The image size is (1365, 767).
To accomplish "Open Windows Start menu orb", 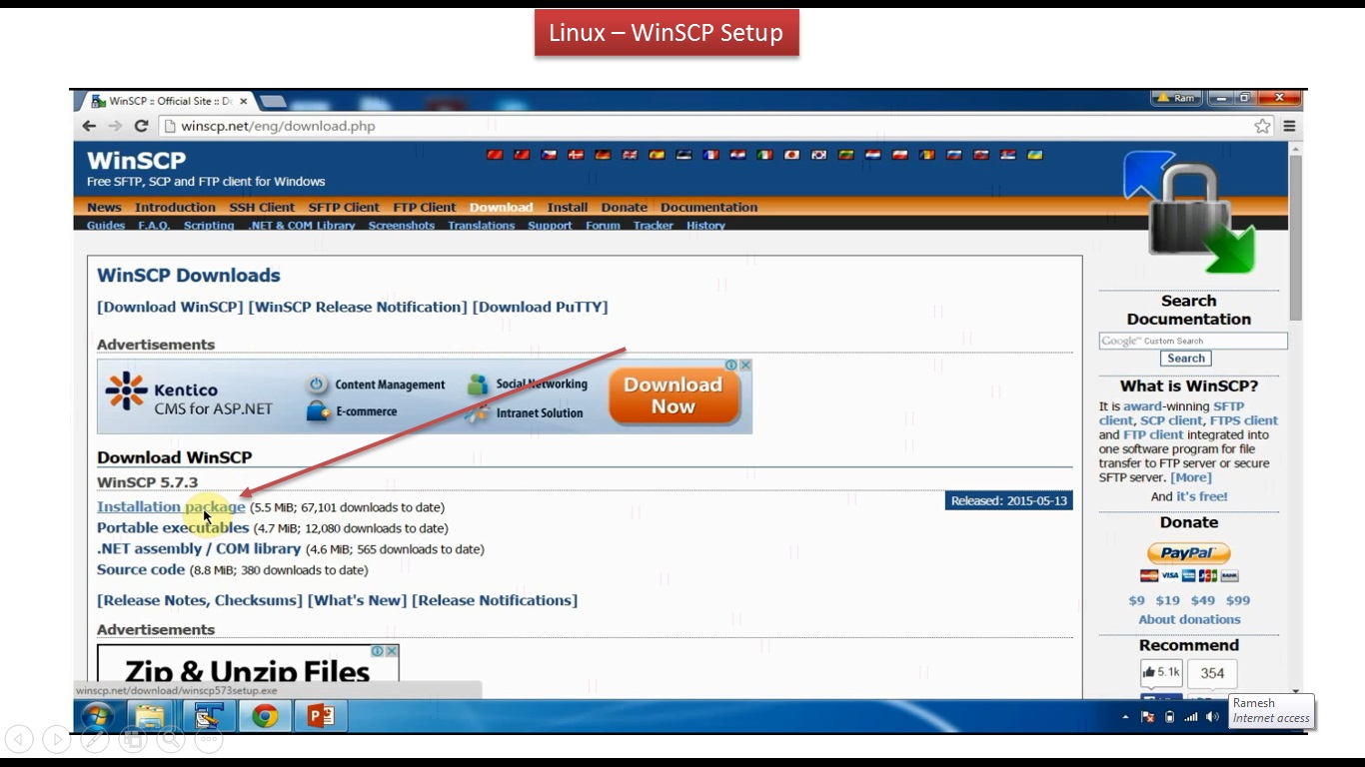I will click(x=97, y=716).
